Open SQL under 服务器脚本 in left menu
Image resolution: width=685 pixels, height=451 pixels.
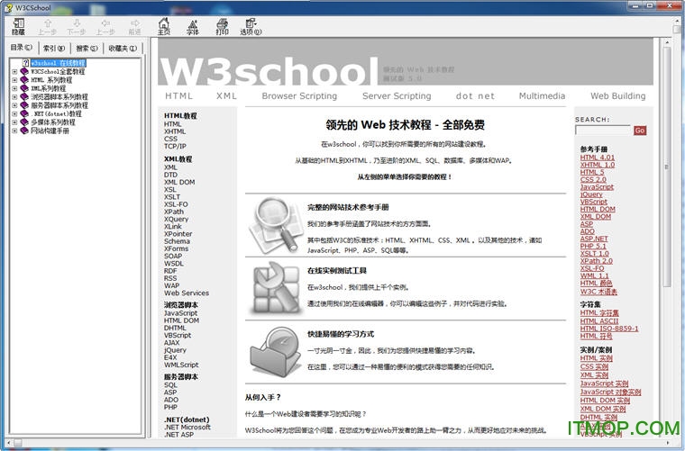pyautogui.click(x=170, y=385)
